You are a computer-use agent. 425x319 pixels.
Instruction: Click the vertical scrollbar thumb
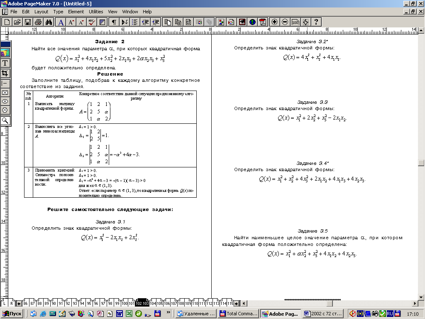click(x=421, y=162)
